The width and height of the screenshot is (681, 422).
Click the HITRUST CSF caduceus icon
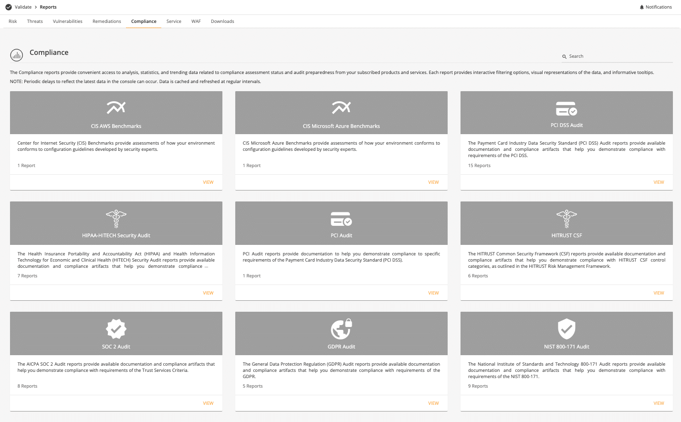pyautogui.click(x=566, y=219)
